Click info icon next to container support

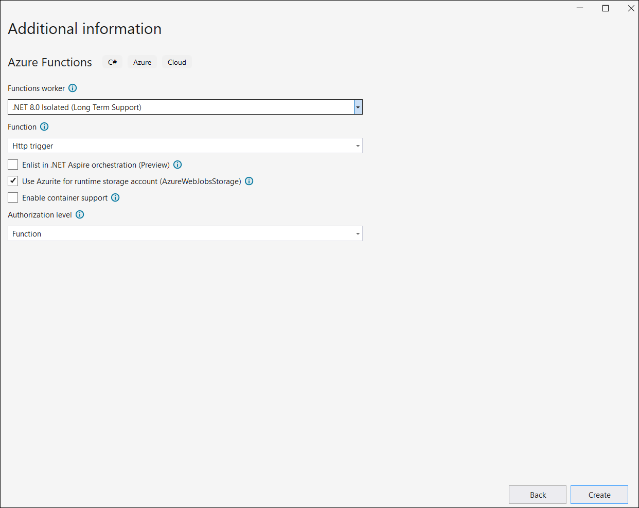tap(115, 197)
